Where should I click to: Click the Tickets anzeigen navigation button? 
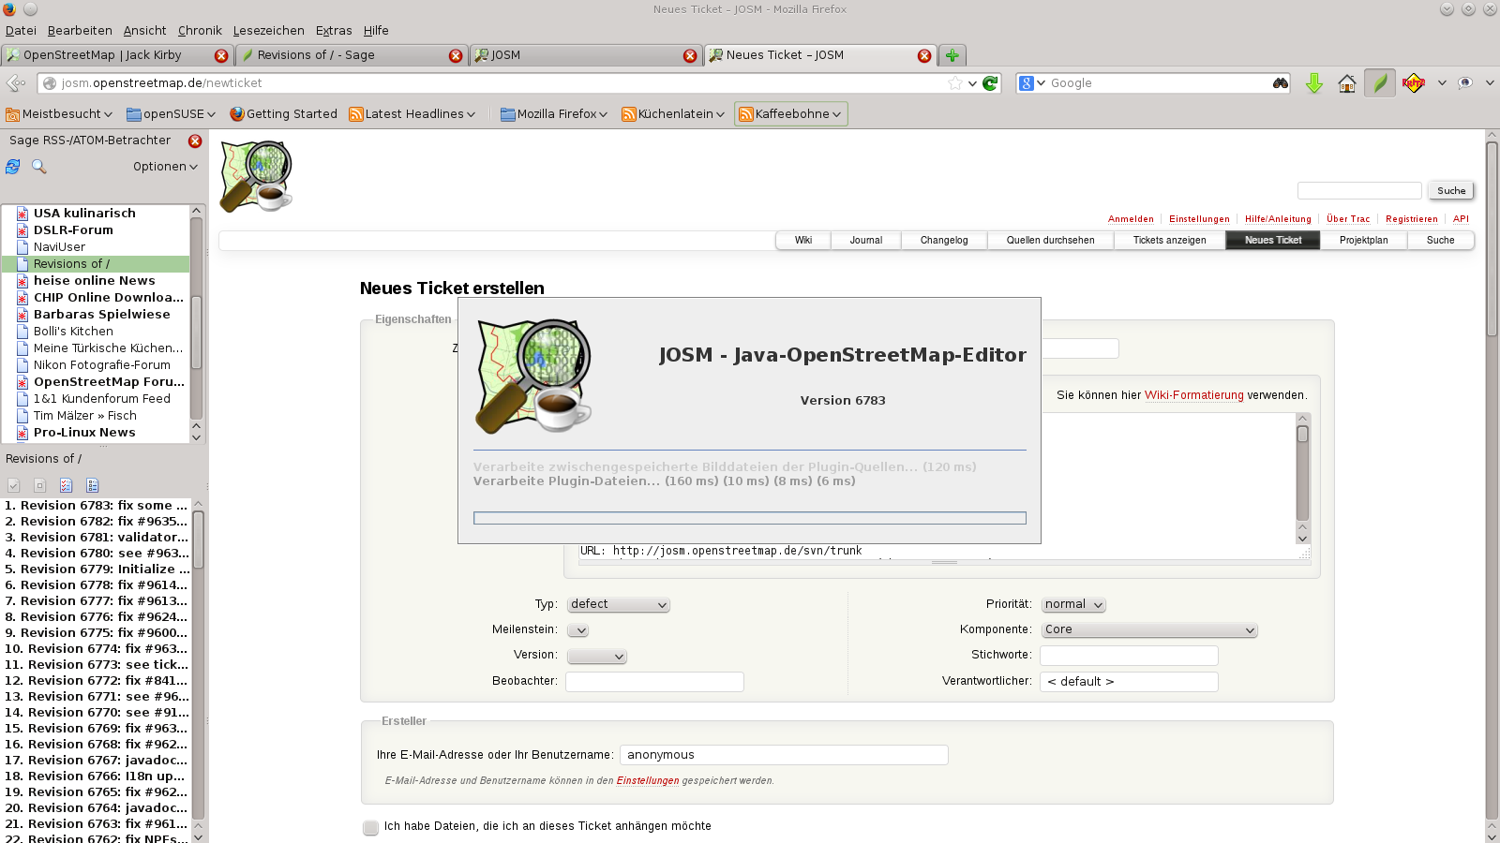click(x=1169, y=241)
